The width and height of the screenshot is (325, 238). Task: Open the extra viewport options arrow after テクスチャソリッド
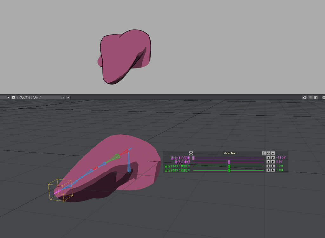[x=68, y=97]
